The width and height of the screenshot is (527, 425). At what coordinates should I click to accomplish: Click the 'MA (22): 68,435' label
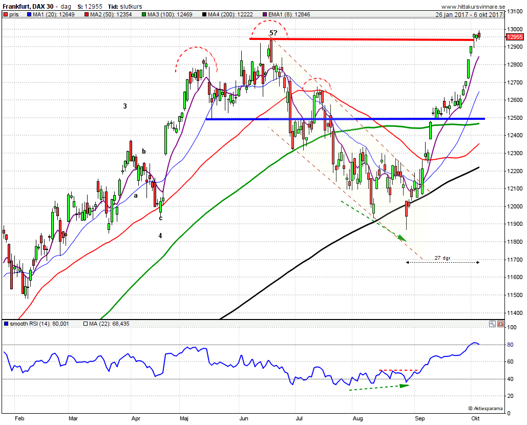tap(109, 324)
